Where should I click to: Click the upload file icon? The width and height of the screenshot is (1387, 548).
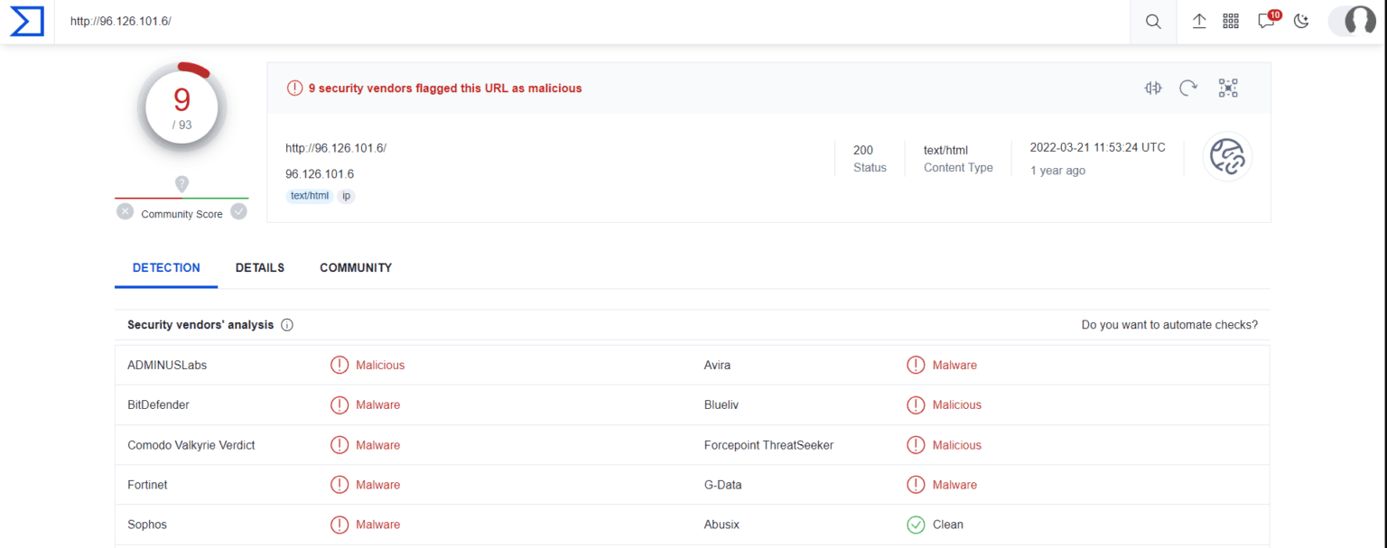(1199, 22)
